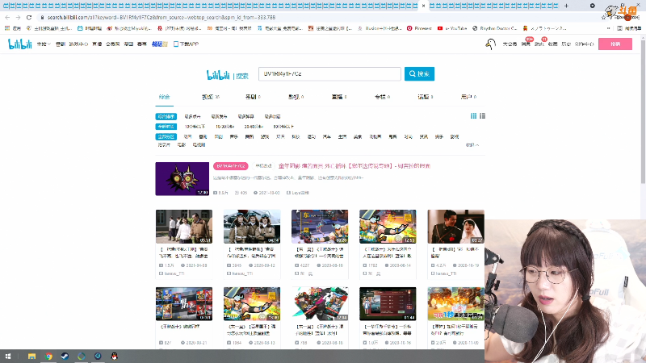Open the 下载APP phone icon link
This screenshot has height=363, width=646.
[x=186, y=44]
